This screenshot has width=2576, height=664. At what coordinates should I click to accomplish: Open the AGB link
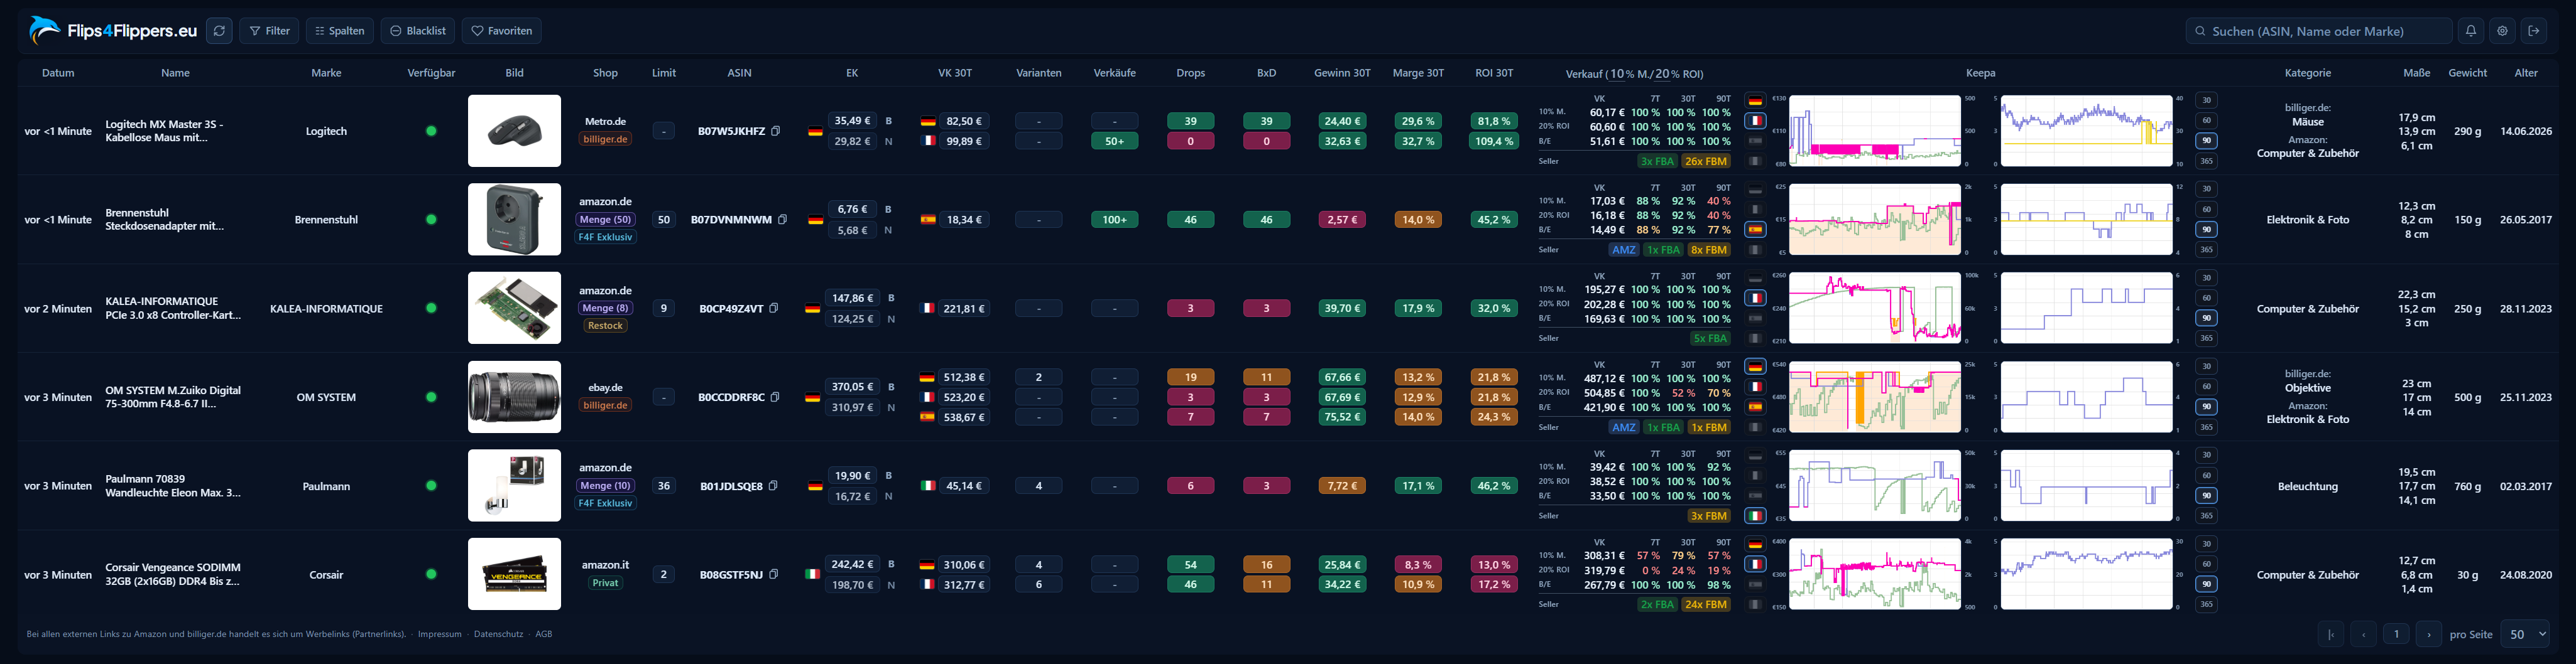[543, 634]
